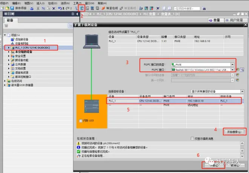Click the Print icon in toolbar
The height and width of the screenshot is (173, 249).
32,8
